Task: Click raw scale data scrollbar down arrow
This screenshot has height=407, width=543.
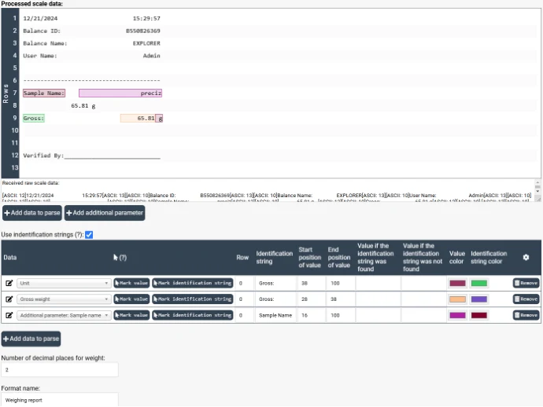Action: tap(537, 190)
